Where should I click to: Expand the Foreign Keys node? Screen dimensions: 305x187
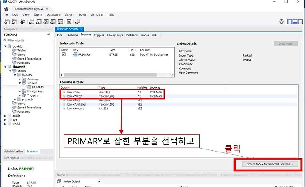(19, 91)
